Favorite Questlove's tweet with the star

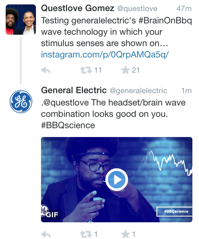tap(126, 70)
